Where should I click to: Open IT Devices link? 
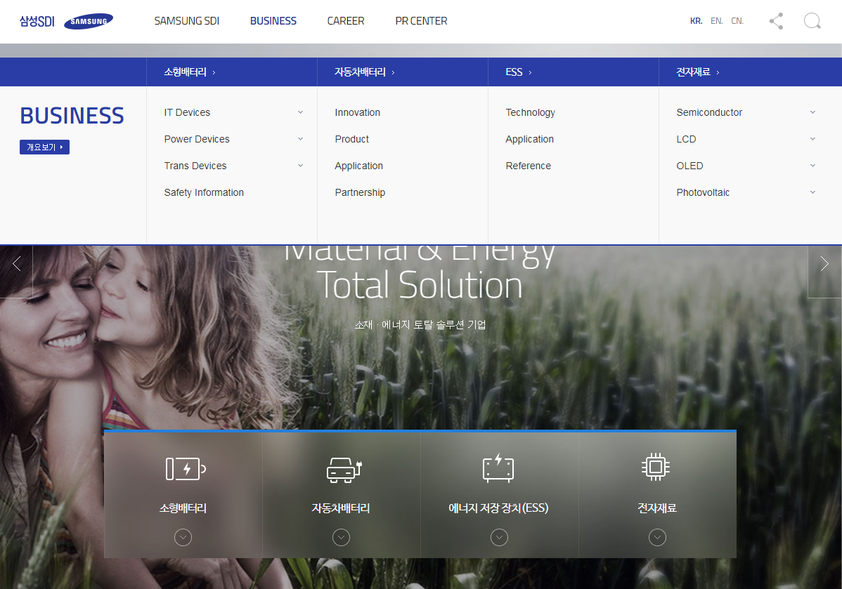(188, 112)
